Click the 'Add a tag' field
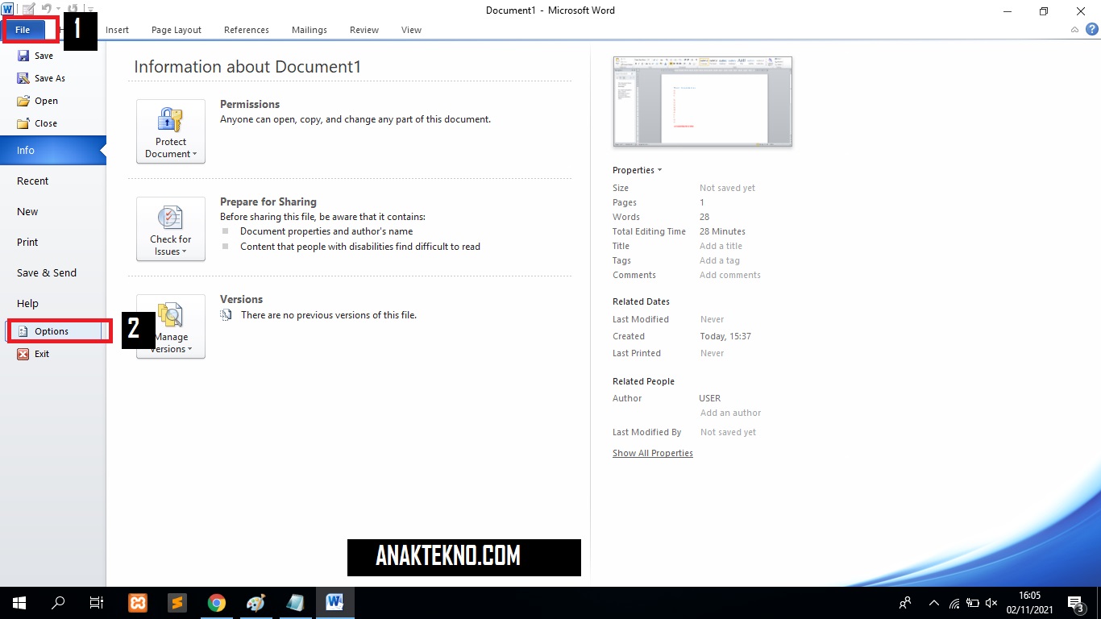 click(720, 260)
